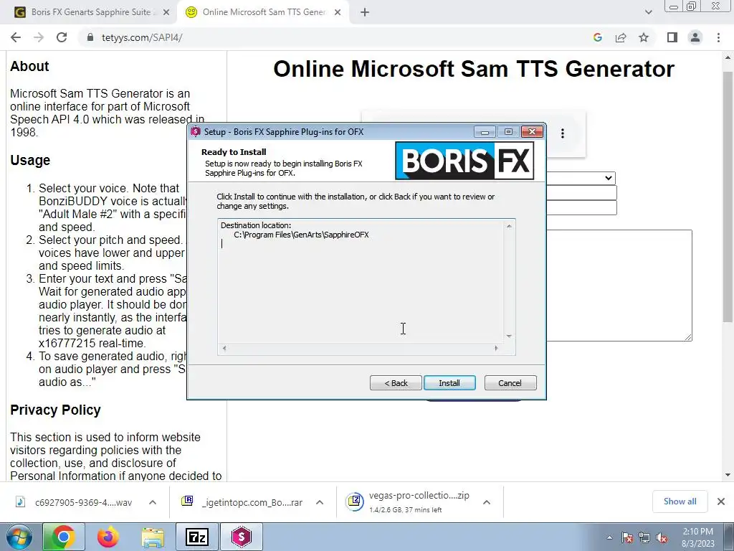
Task: Click the Online Microsoft Sam TTS Generator title
Action: (474, 69)
